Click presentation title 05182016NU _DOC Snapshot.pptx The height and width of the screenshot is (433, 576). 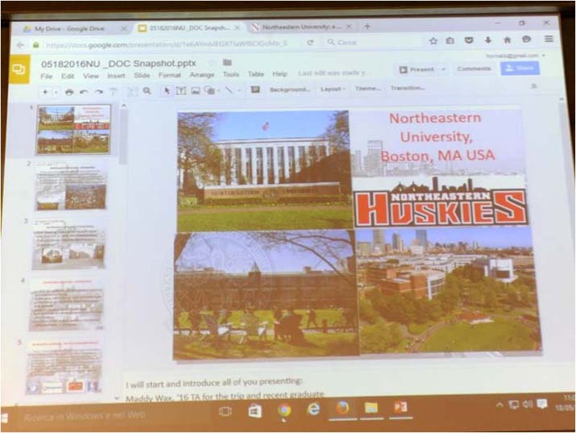point(118,64)
